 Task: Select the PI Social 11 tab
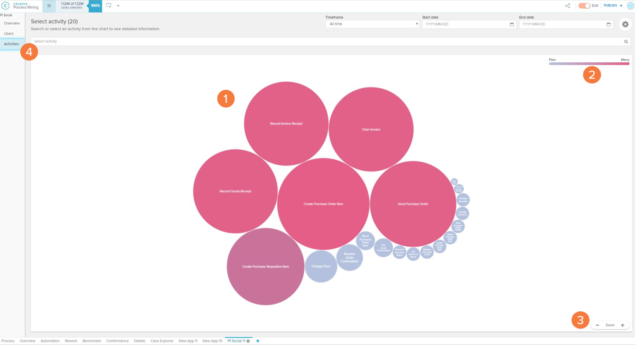click(x=236, y=341)
